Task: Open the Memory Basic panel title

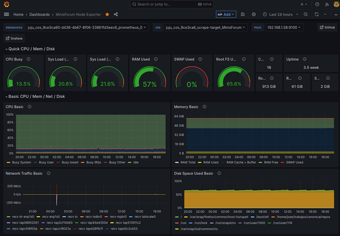Action: pyautogui.click(x=186, y=107)
